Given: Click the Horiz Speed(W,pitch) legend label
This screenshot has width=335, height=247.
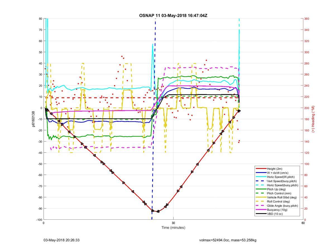Looking at the screenshot, I should click(281, 177).
